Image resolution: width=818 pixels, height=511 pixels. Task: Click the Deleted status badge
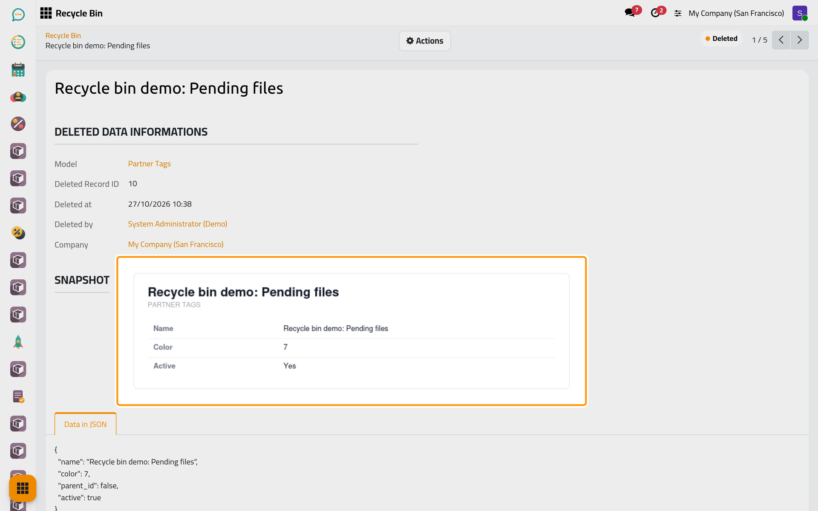tap(721, 39)
